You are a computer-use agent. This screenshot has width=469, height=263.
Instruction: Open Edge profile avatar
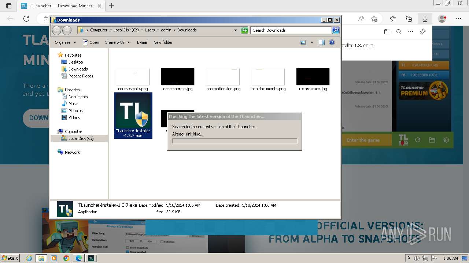point(442,19)
